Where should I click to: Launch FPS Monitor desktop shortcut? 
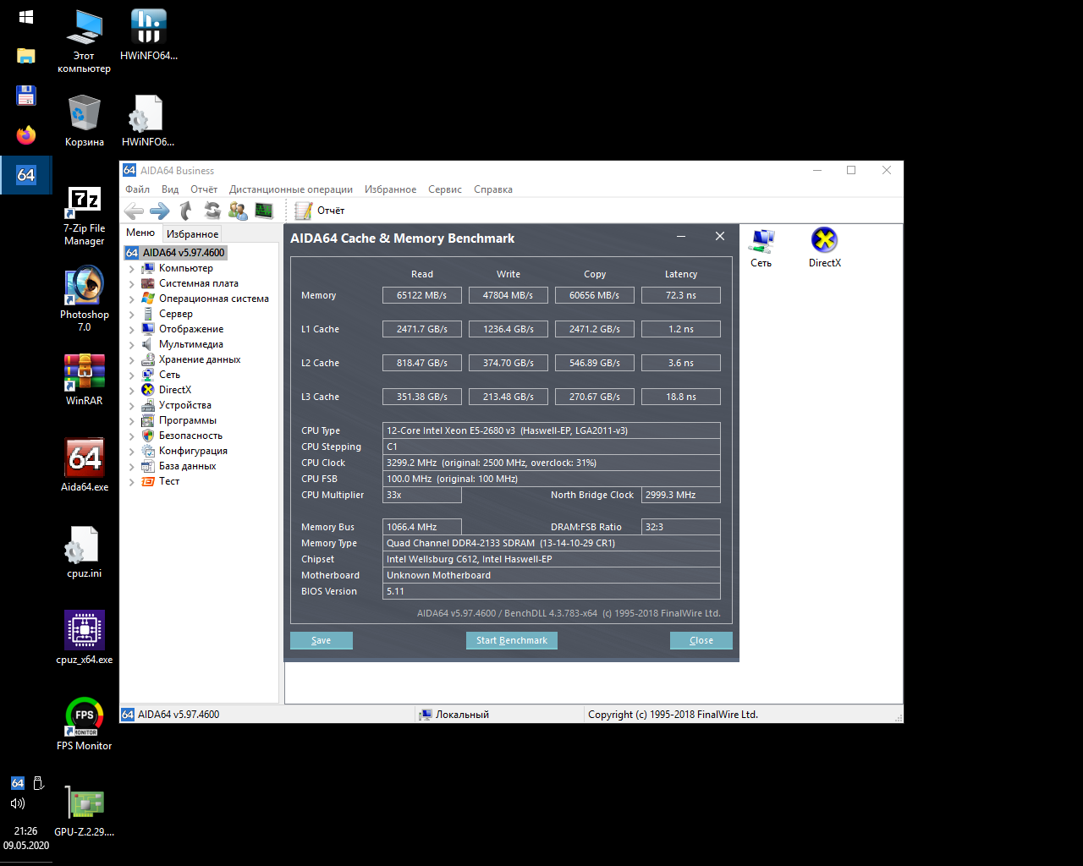pyautogui.click(x=85, y=724)
